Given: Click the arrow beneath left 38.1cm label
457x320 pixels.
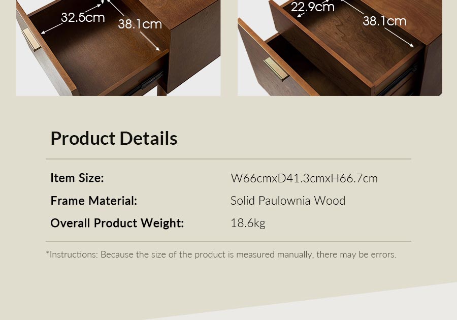Looking at the screenshot, I should (x=150, y=41).
